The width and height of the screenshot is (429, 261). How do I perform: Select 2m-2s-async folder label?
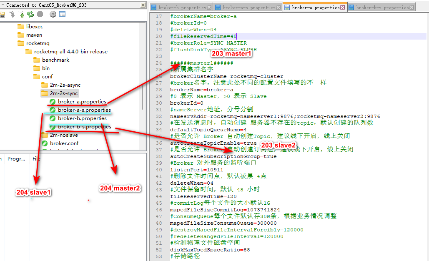[x=65, y=85]
